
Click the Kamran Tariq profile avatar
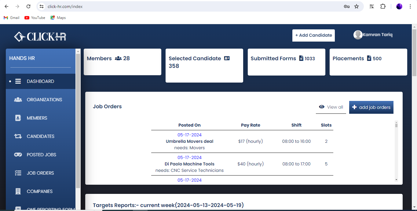point(358,35)
